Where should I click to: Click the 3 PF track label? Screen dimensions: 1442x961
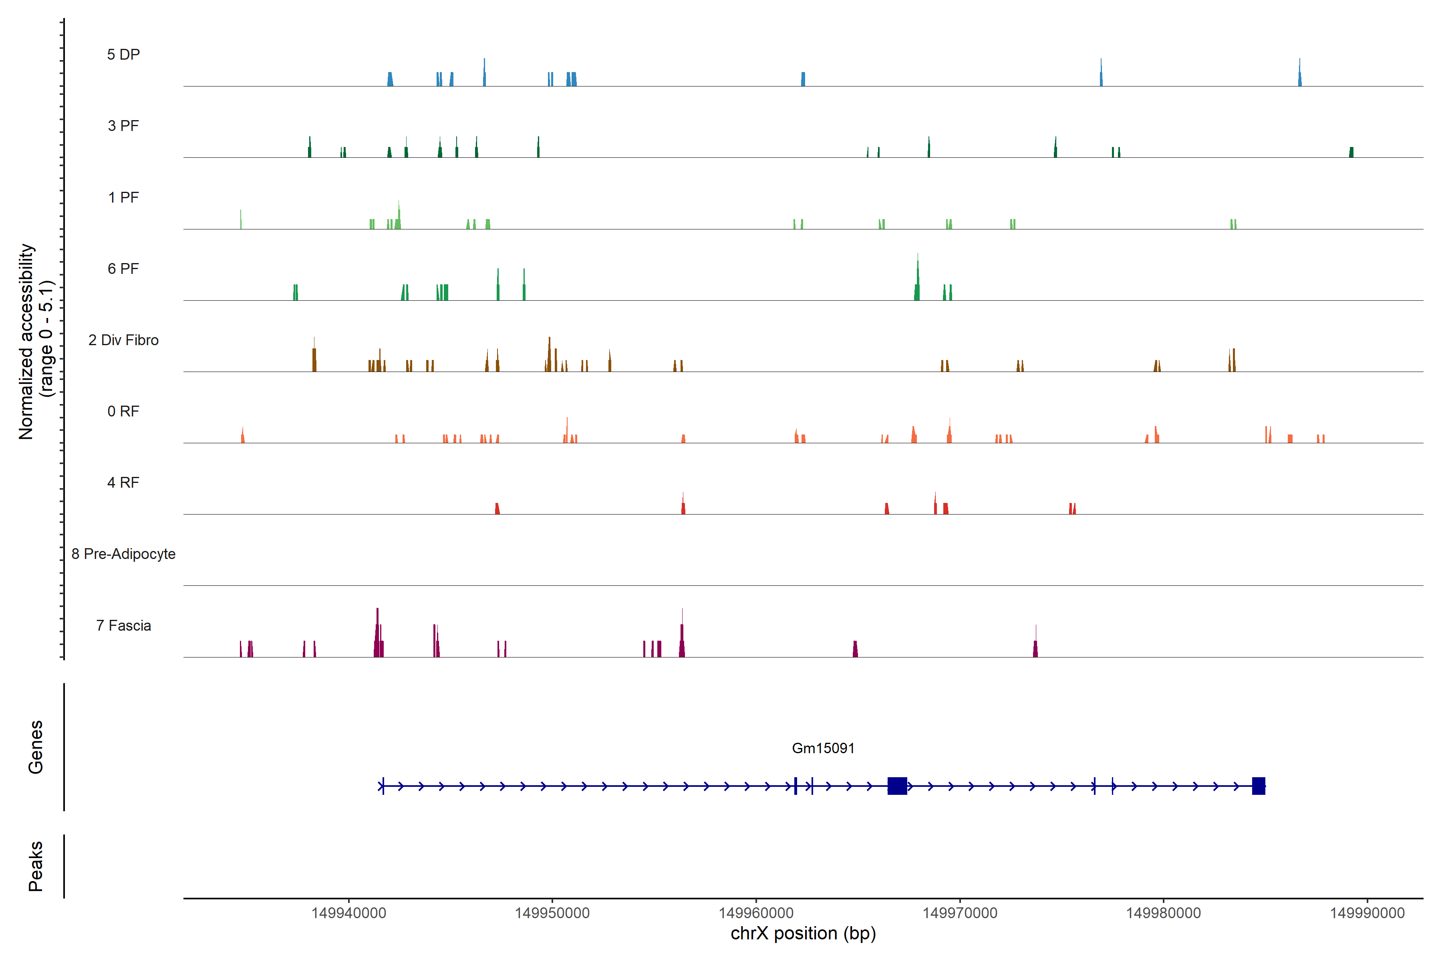pos(123,126)
